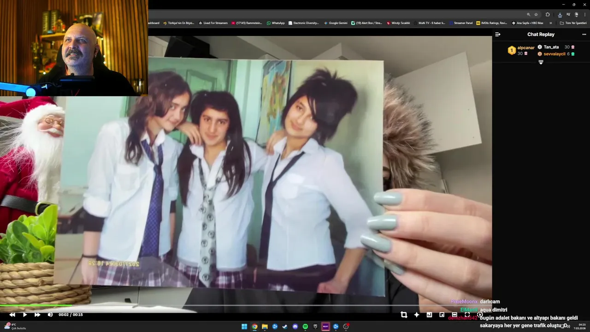Open the IMDb: Ratings, Revi... bookmark
This screenshot has height=332, width=590.
pyautogui.click(x=491, y=23)
